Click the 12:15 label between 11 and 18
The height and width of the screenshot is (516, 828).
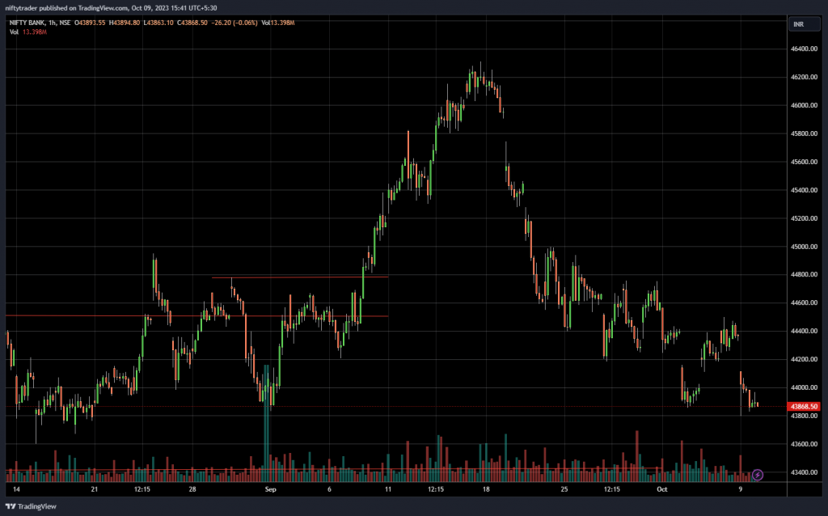click(436, 489)
